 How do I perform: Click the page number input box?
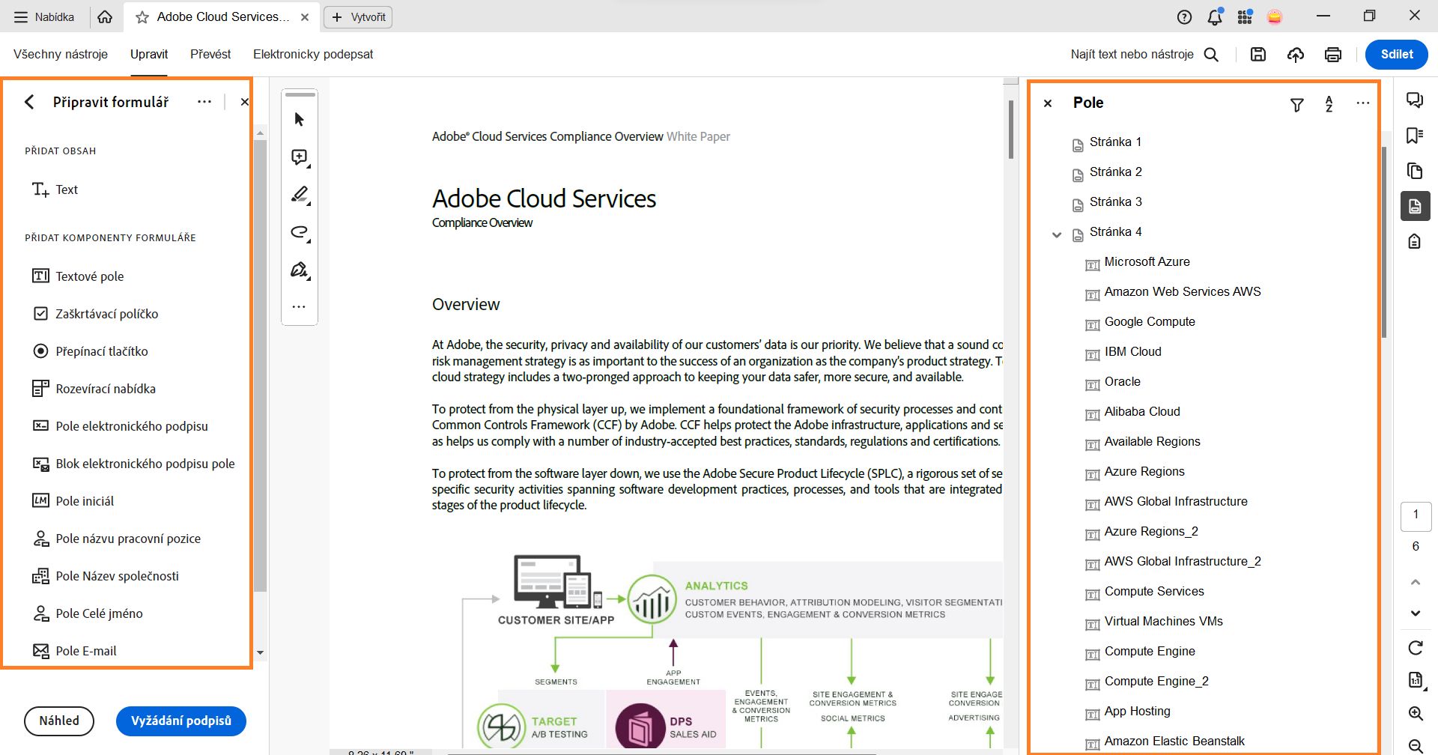[x=1416, y=515]
